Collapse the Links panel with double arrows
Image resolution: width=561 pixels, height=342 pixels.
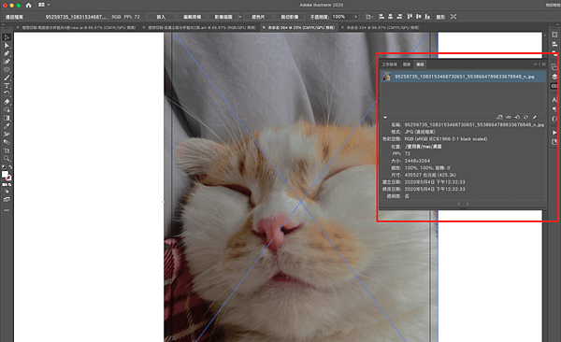tap(536, 64)
